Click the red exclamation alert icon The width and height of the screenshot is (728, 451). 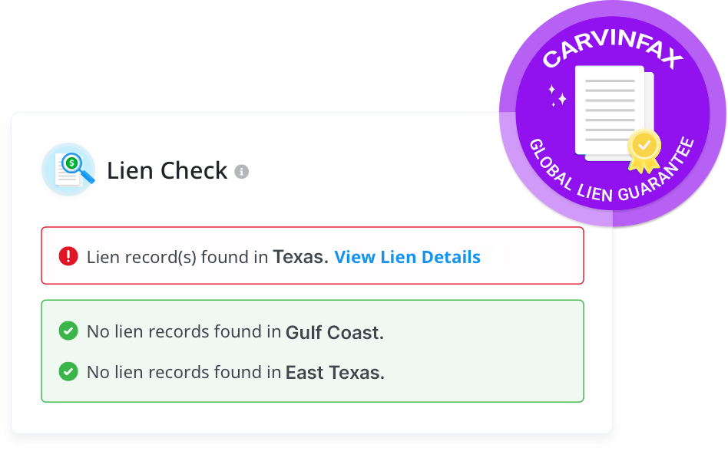point(68,256)
